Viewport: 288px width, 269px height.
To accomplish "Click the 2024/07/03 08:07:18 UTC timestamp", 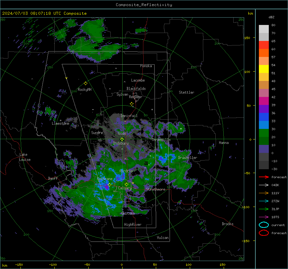I will (44, 13).
